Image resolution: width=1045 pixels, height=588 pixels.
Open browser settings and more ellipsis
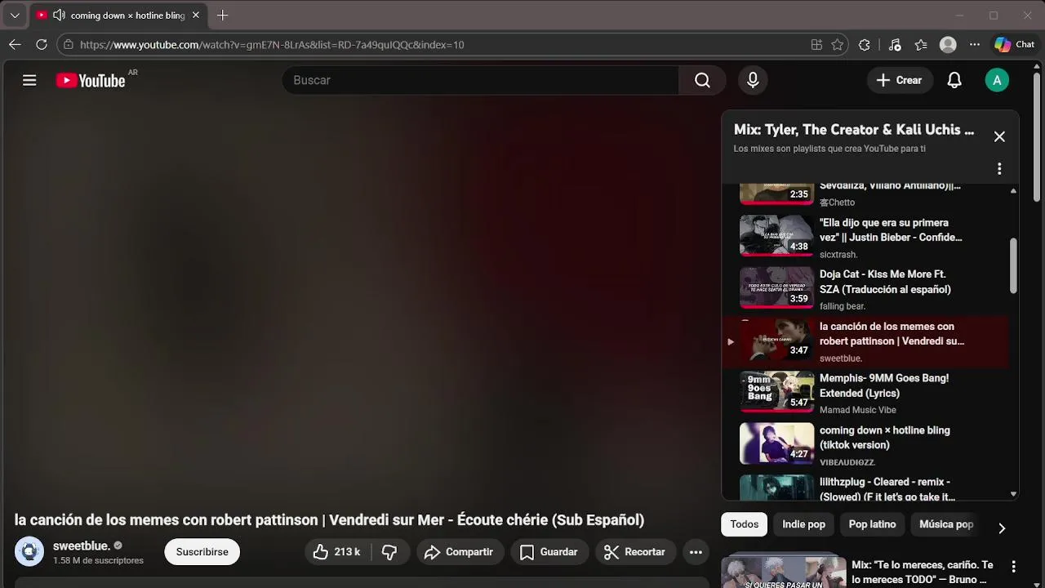coord(975,45)
